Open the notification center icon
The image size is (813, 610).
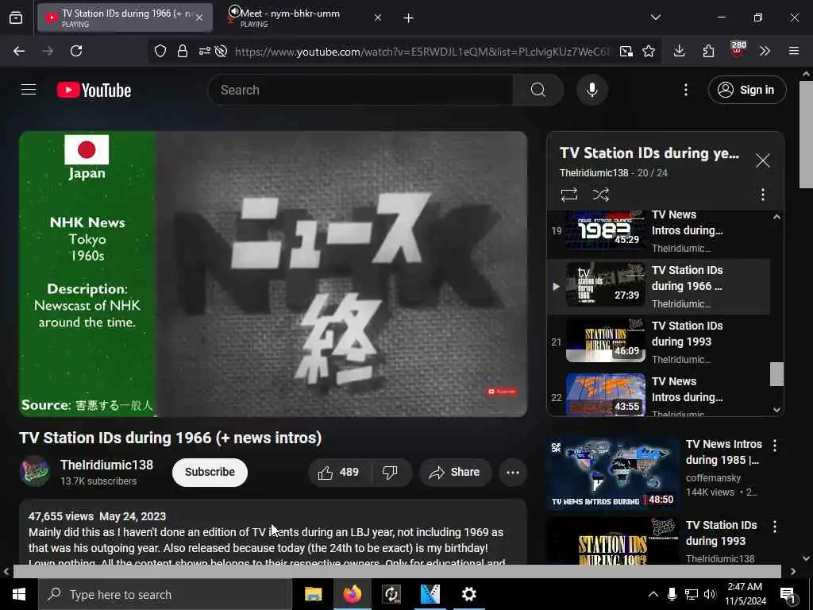click(x=788, y=594)
